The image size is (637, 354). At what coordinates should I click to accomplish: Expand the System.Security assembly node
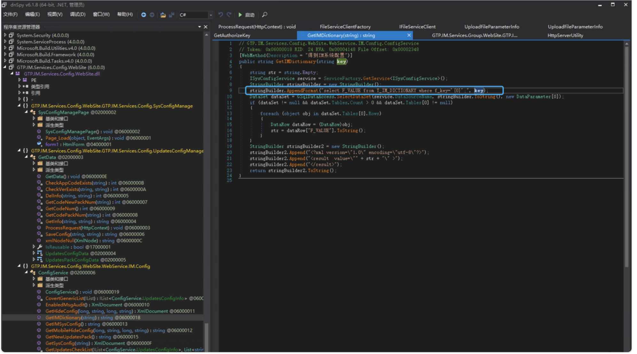[5, 35]
